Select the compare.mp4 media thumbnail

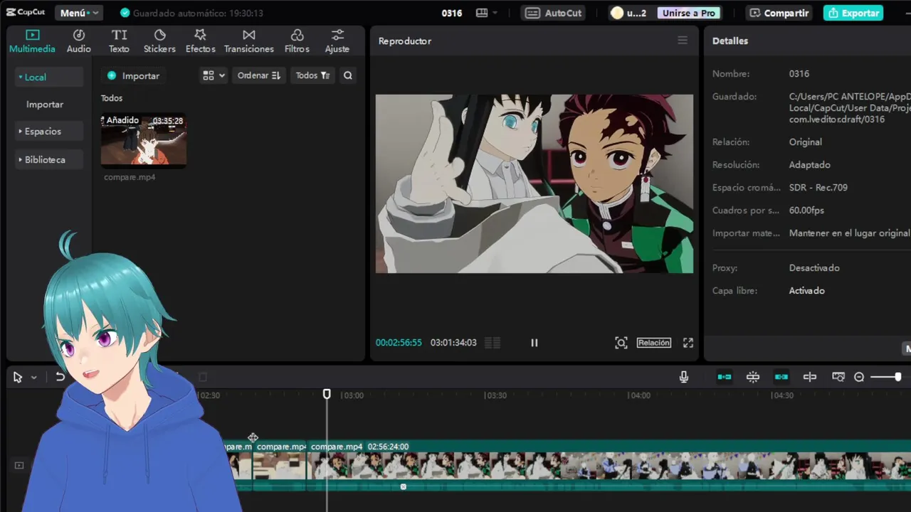(x=144, y=140)
